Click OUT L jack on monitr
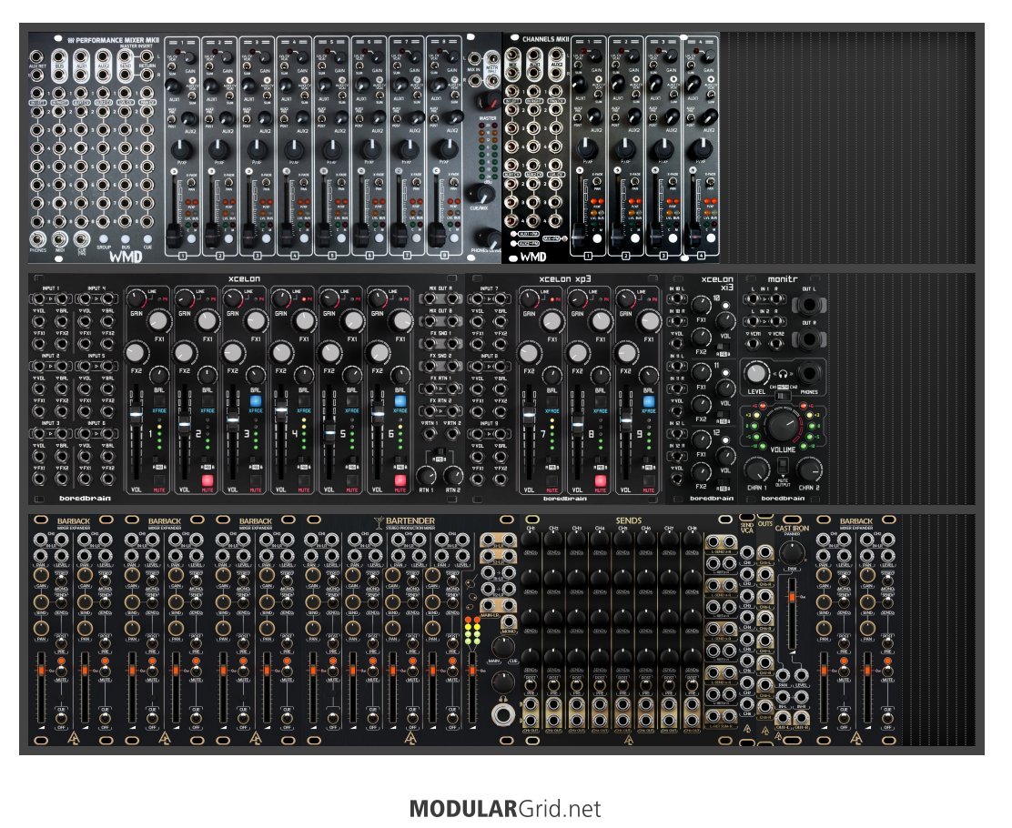 coord(809,305)
